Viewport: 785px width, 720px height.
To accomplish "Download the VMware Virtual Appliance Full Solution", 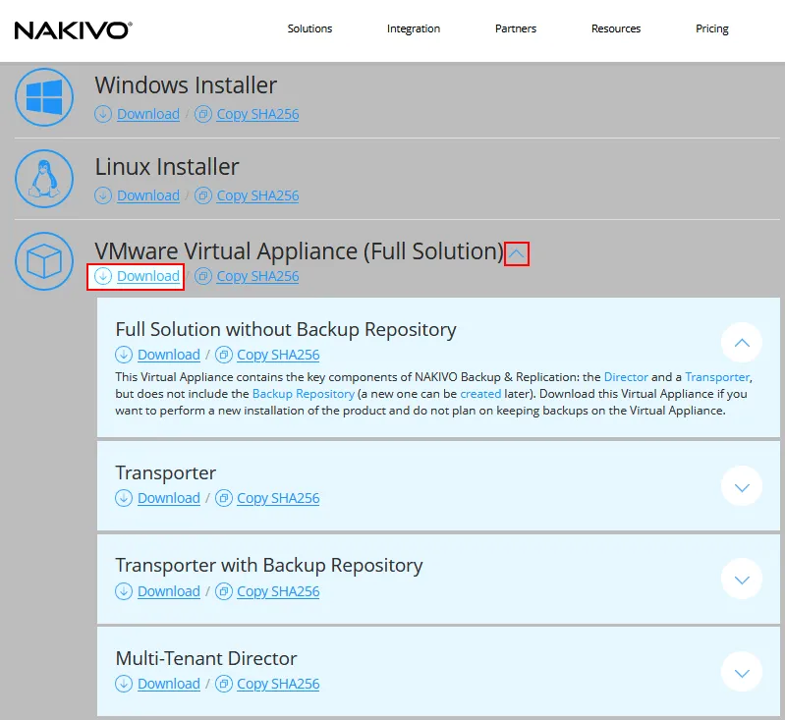I will pos(147,276).
